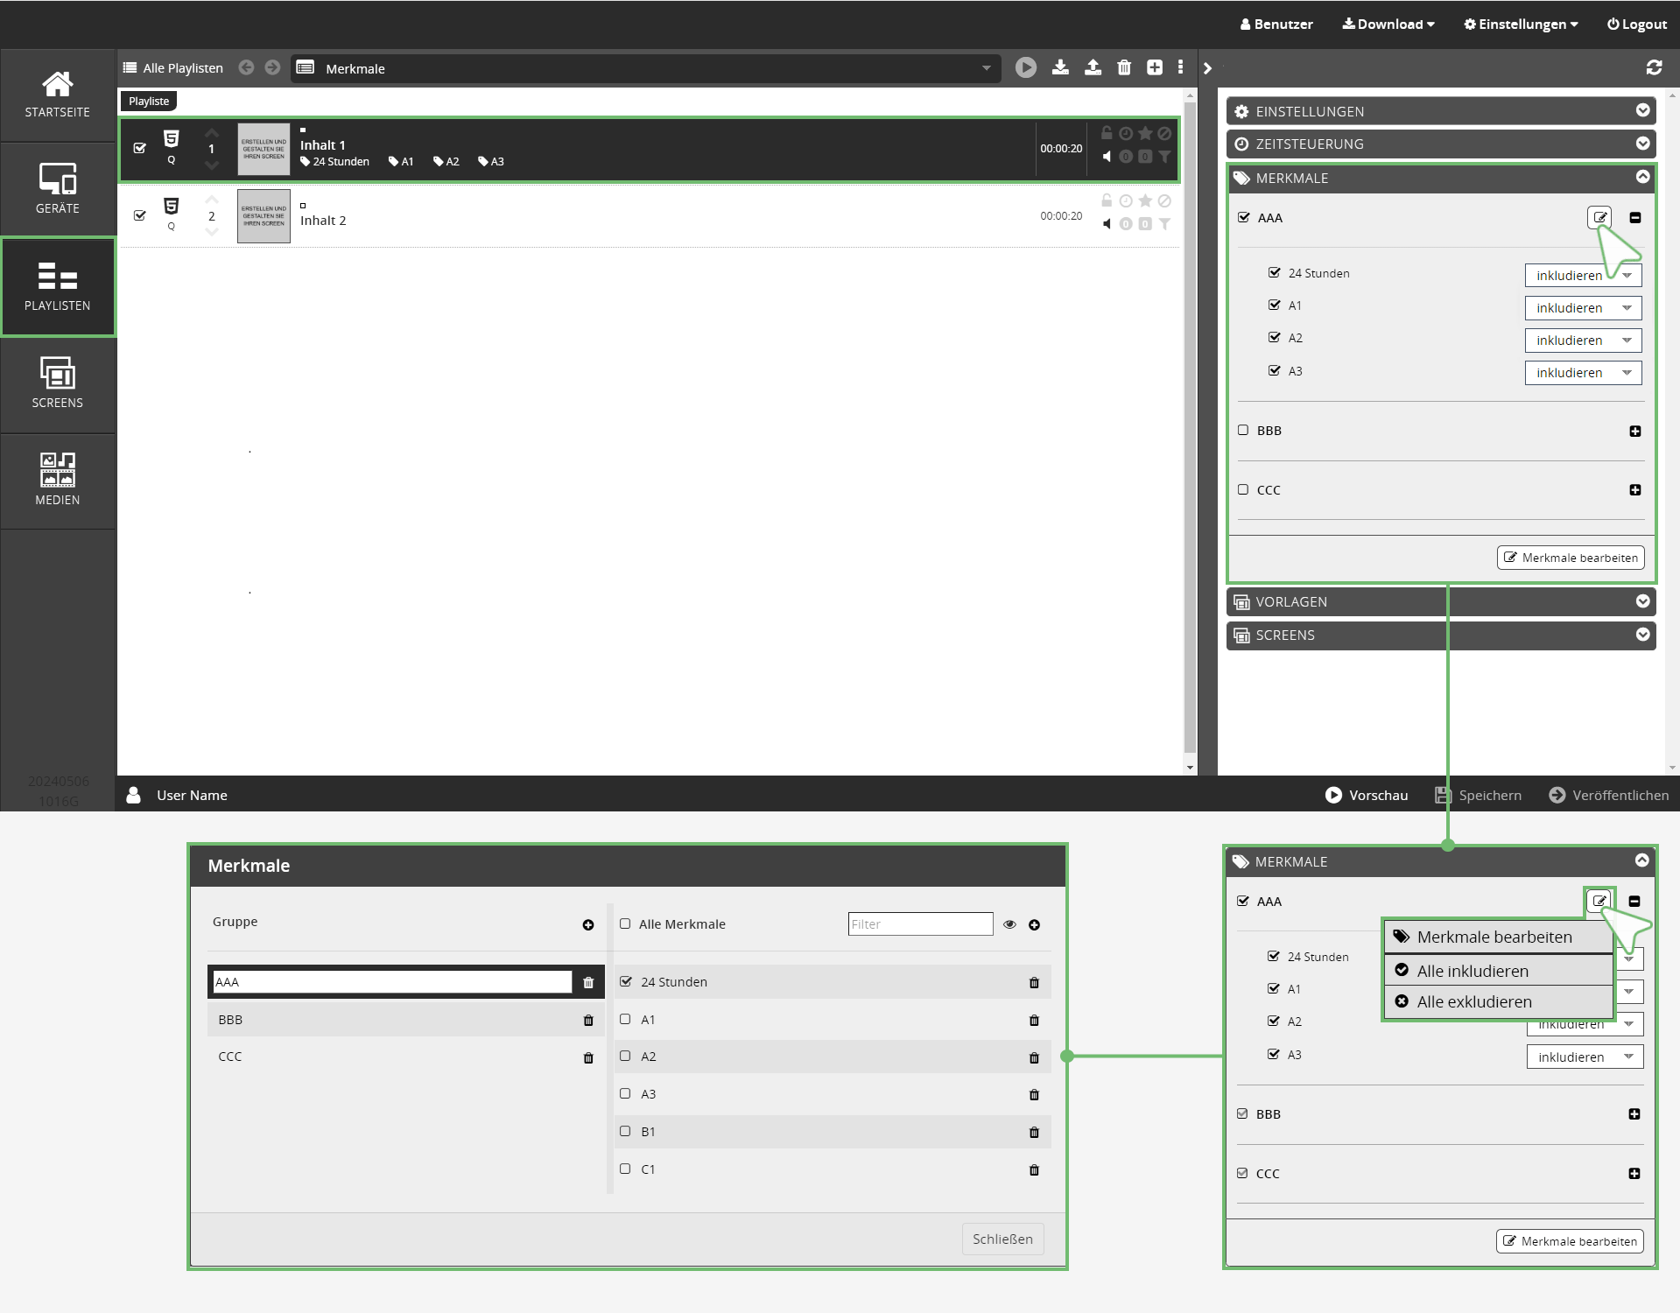Open the inkludieren dropdown for A1
Image resolution: width=1680 pixels, height=1313 pixels.
[1583, 308]
